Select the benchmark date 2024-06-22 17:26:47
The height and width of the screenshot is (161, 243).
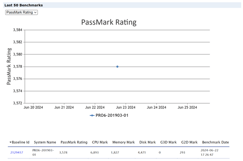[x=209, y=152]
